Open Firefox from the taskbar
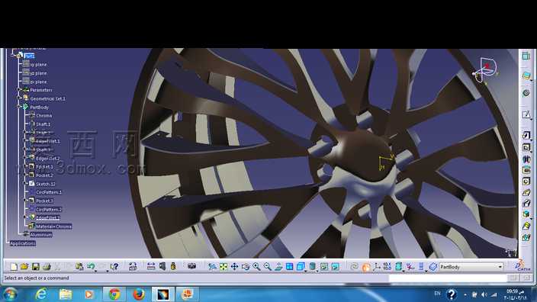 138,294
